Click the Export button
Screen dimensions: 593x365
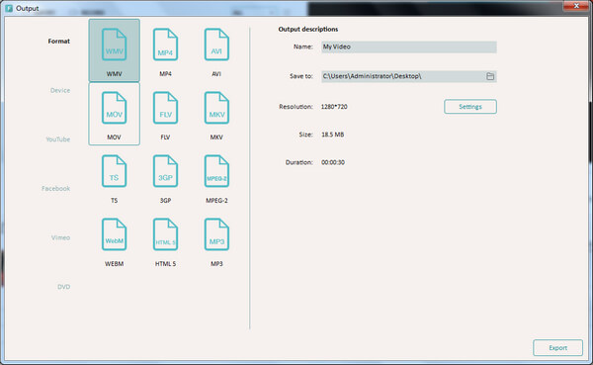click(557, 348)
